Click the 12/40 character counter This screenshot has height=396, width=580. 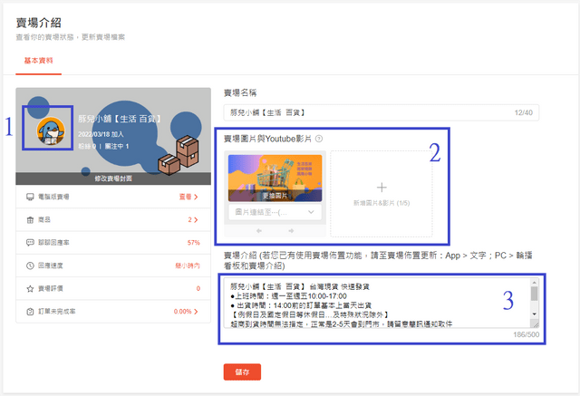[x=524, y=112]
